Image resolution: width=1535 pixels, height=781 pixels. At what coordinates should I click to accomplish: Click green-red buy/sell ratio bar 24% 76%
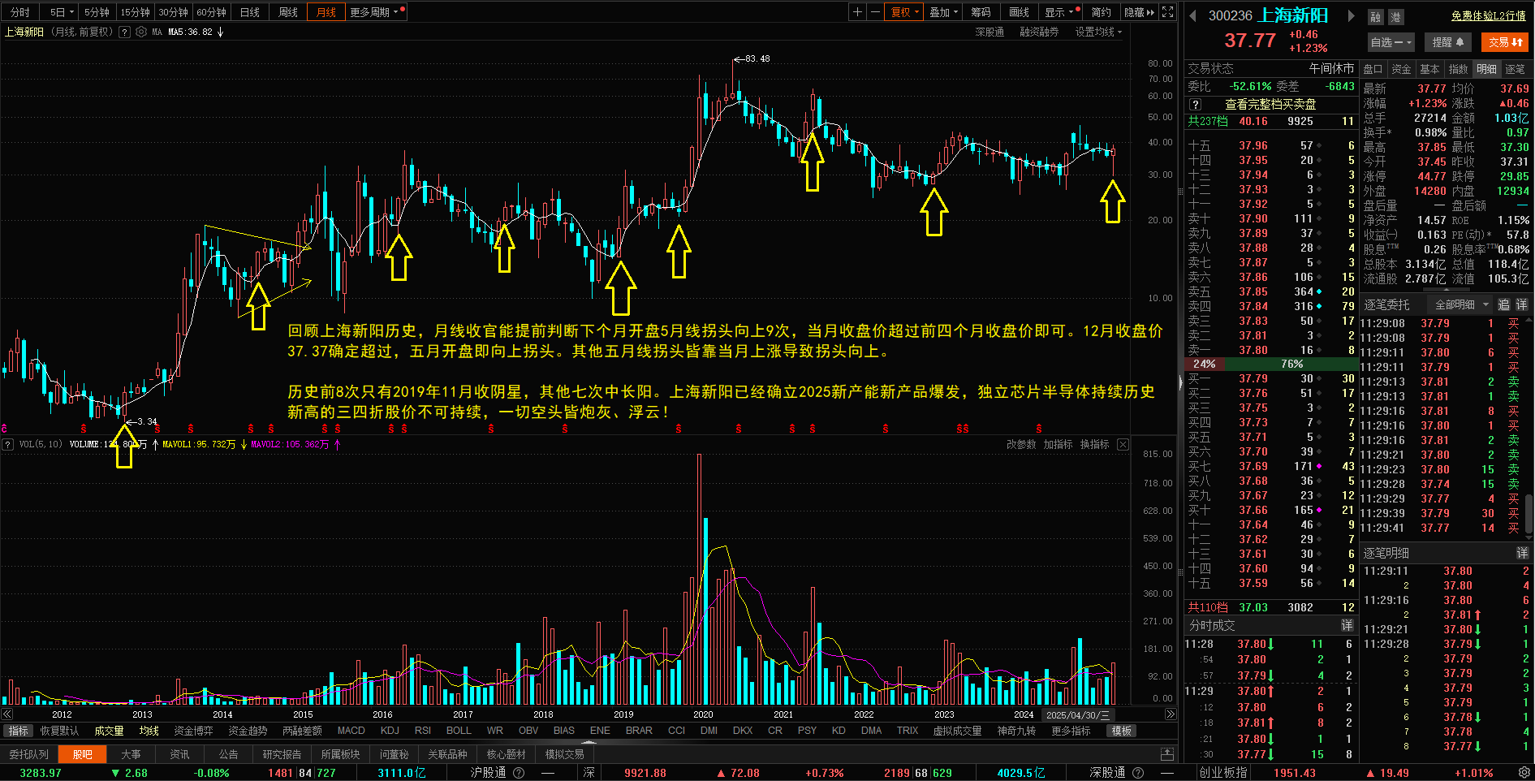point(1270,364)
